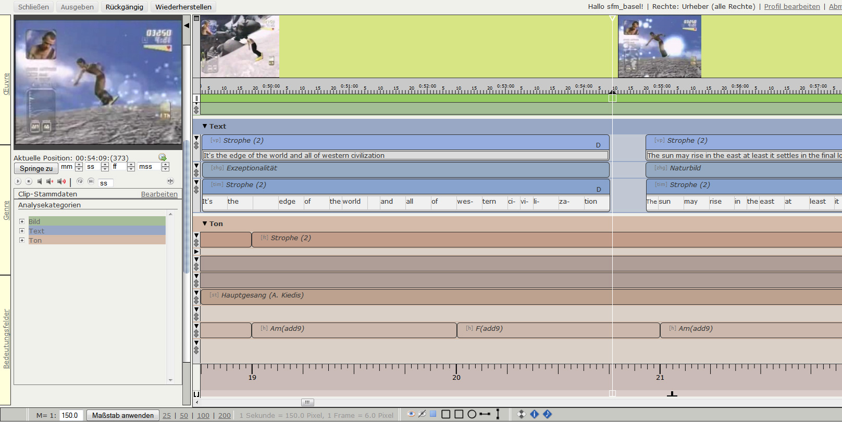The height and width of the screenshot is (422, 842).
Task: Collapse the Ton section in the timeline
Action: [x=205, y=224]
